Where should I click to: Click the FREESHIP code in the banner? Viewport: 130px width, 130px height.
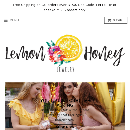tap(104, 5)
